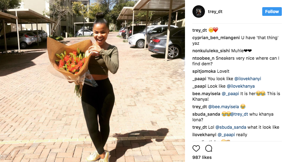Open spitjomoka commenter profile
Viewport: 289px width, 162px height.
coord(204,72)
